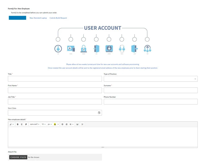The width and height of the screenshot is (206, 166).
Task: Focus the Phone Number input field
Action: click(x=151, y=102)
